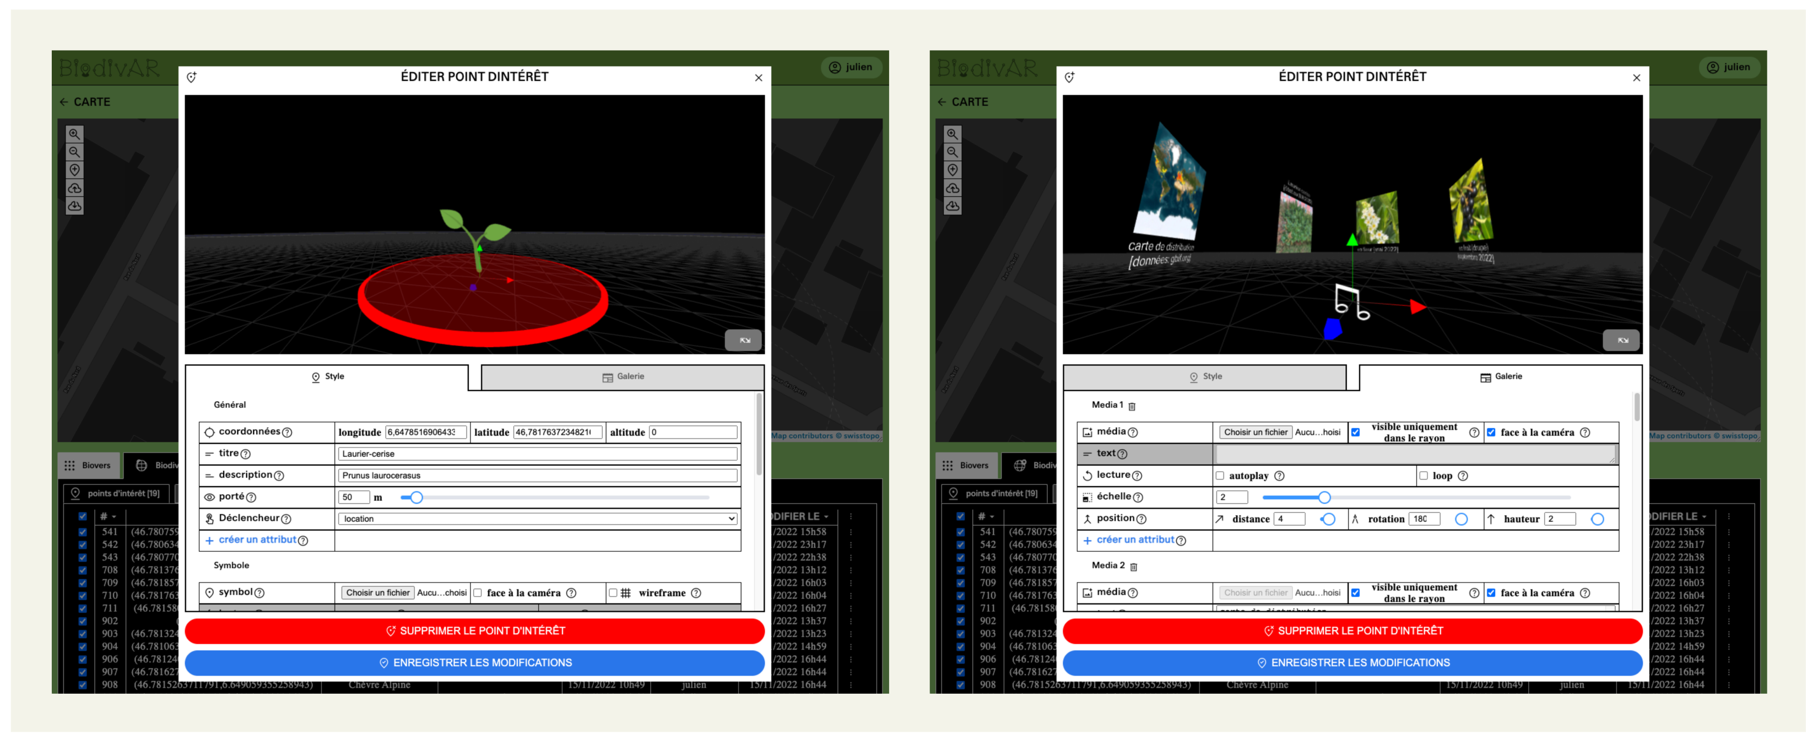Image resolution: width=1818 pixels, height=745 pixels.
Task: Enable the loop checkbox
Action: click(1424, 476)
